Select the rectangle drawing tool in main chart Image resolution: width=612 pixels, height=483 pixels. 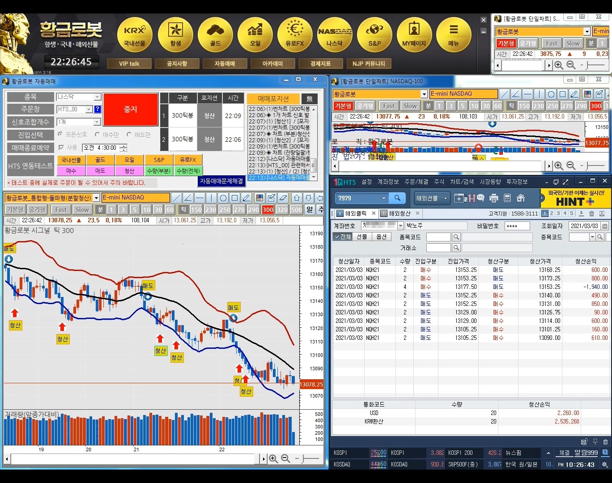click(235, 198)
